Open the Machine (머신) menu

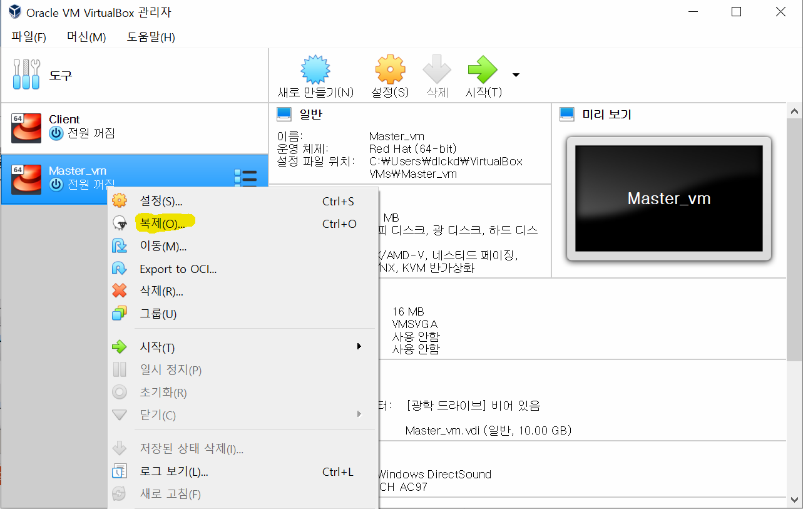click(86, 37)
